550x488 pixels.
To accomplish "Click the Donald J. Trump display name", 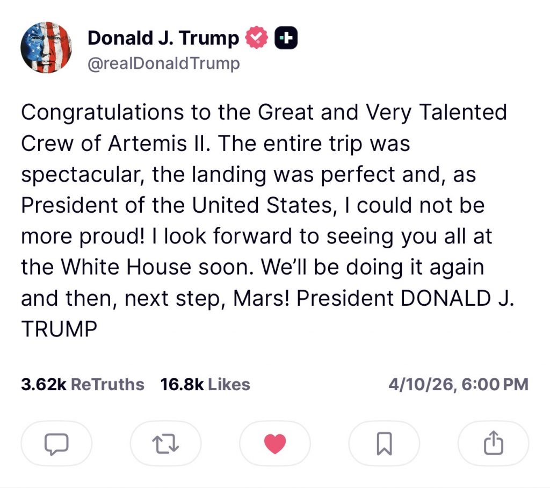I will coord(163,38).
